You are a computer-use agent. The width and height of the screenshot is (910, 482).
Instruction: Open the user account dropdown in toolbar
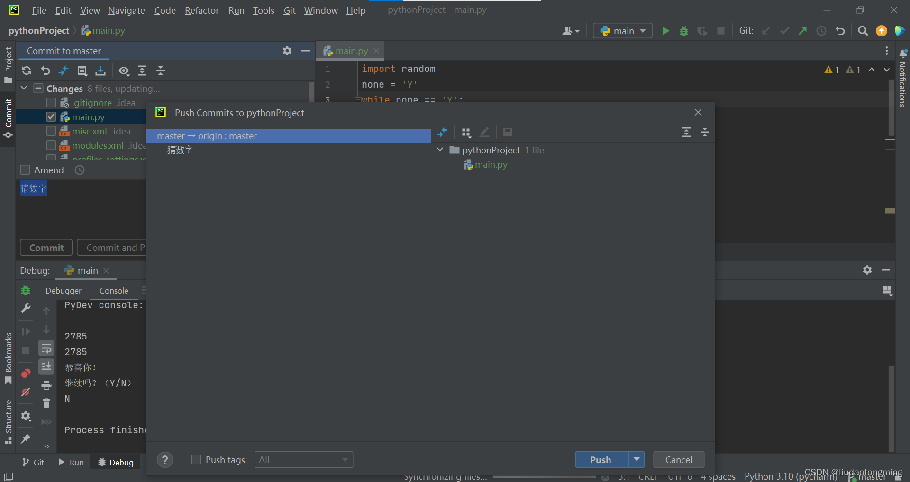point(571,31)
